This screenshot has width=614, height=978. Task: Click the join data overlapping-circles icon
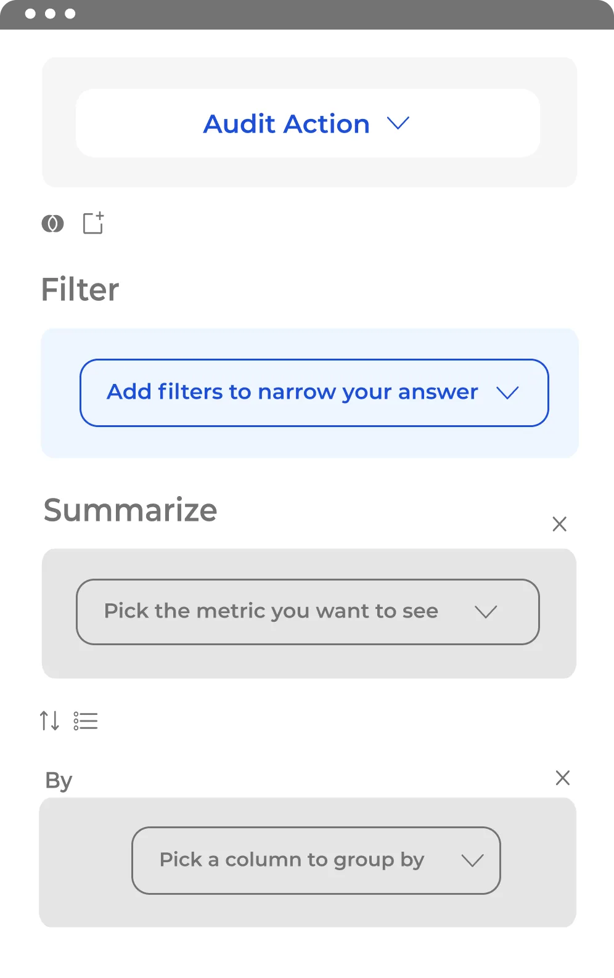(52, 223)
